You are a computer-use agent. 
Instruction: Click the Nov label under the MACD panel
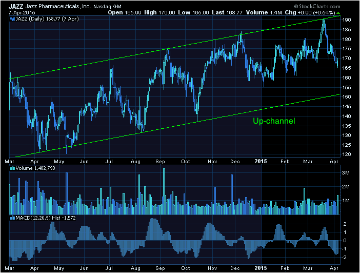212,268
